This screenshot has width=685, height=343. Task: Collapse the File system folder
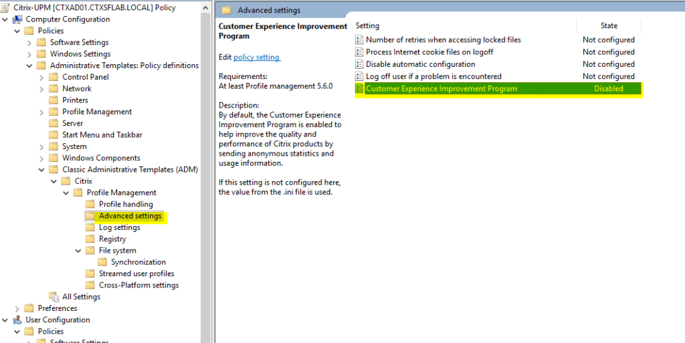pyautogui.click(x=79, y=251)
